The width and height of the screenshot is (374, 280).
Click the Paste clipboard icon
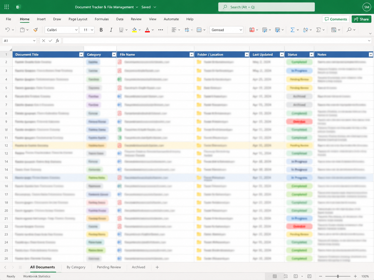coord(22,30)
